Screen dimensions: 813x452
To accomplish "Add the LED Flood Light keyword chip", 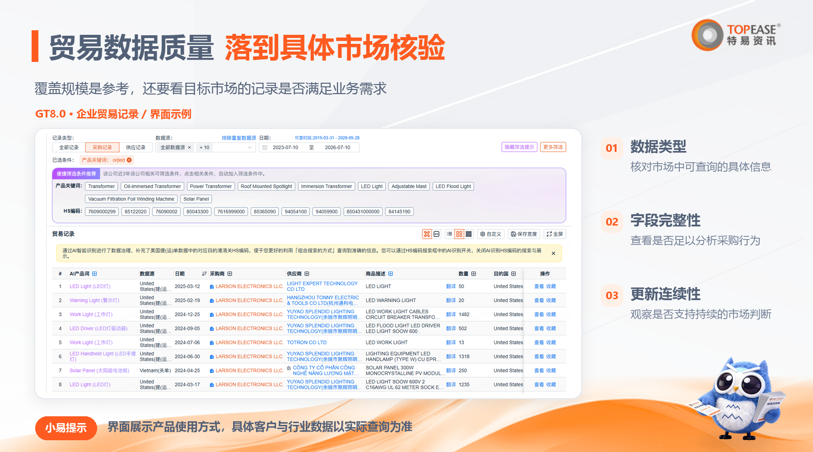I will (453, 186).
